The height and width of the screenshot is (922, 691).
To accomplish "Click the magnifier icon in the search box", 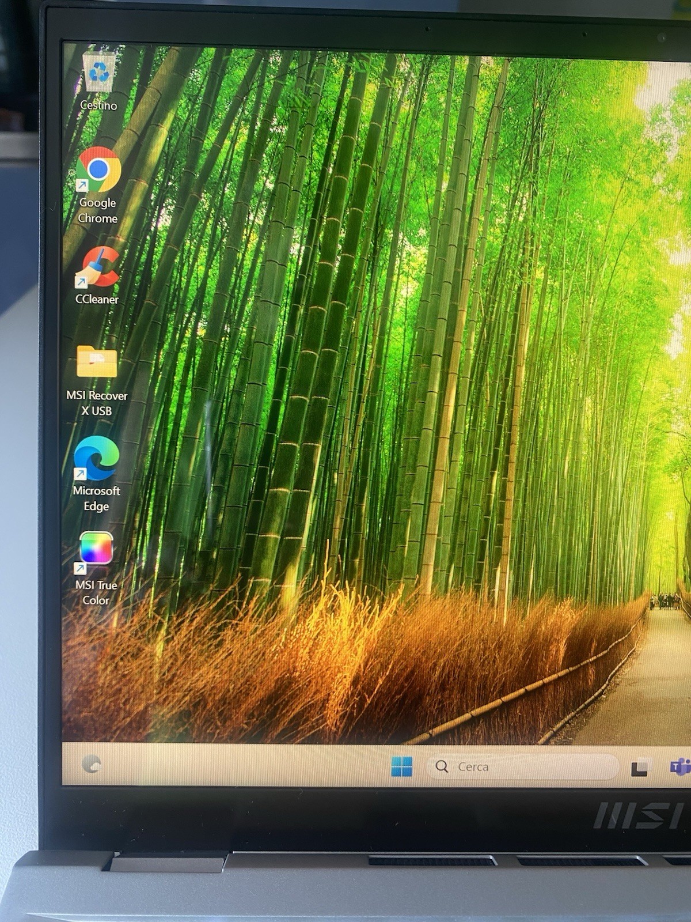I will [x=442, y=766].
